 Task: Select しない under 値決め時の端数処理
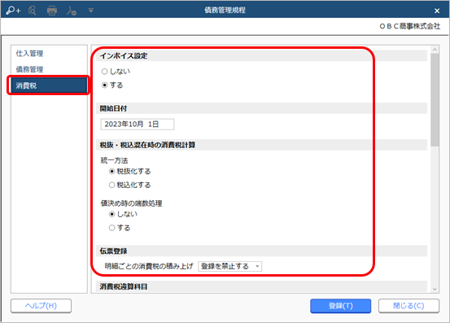pyautogui.click(x=123, y=214)
